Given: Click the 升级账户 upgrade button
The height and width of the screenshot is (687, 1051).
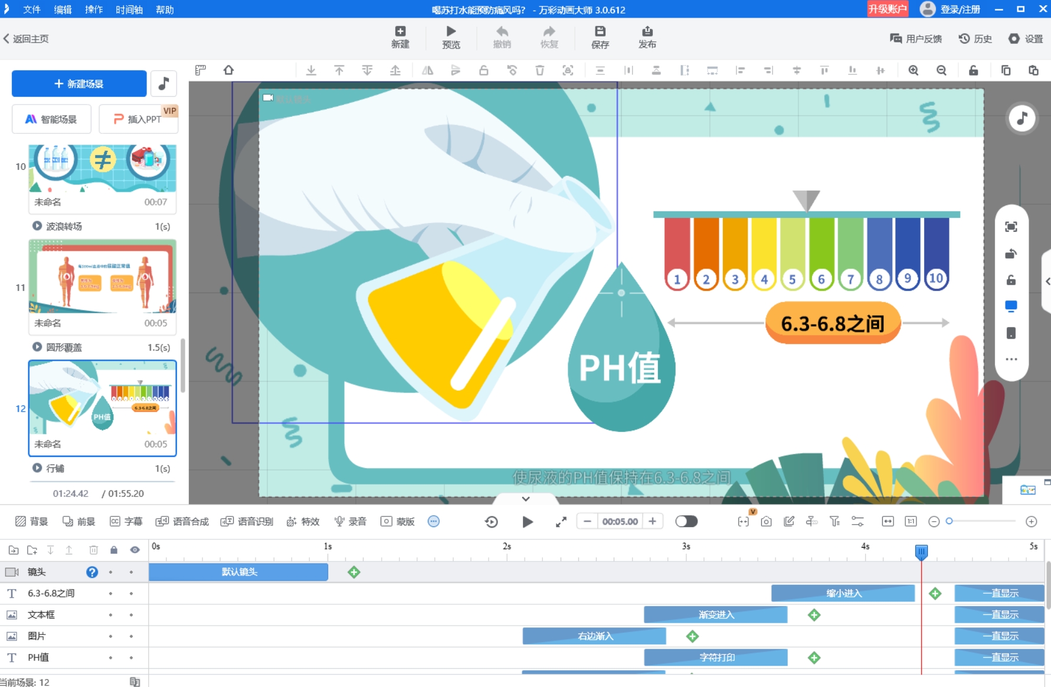Looking at the screenshot, I should [x=888, y=9].
